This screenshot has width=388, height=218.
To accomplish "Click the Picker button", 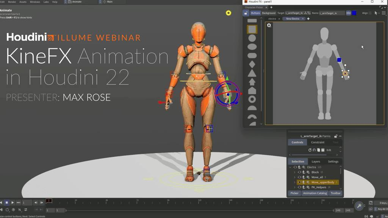I will click(x=294, y=193).
